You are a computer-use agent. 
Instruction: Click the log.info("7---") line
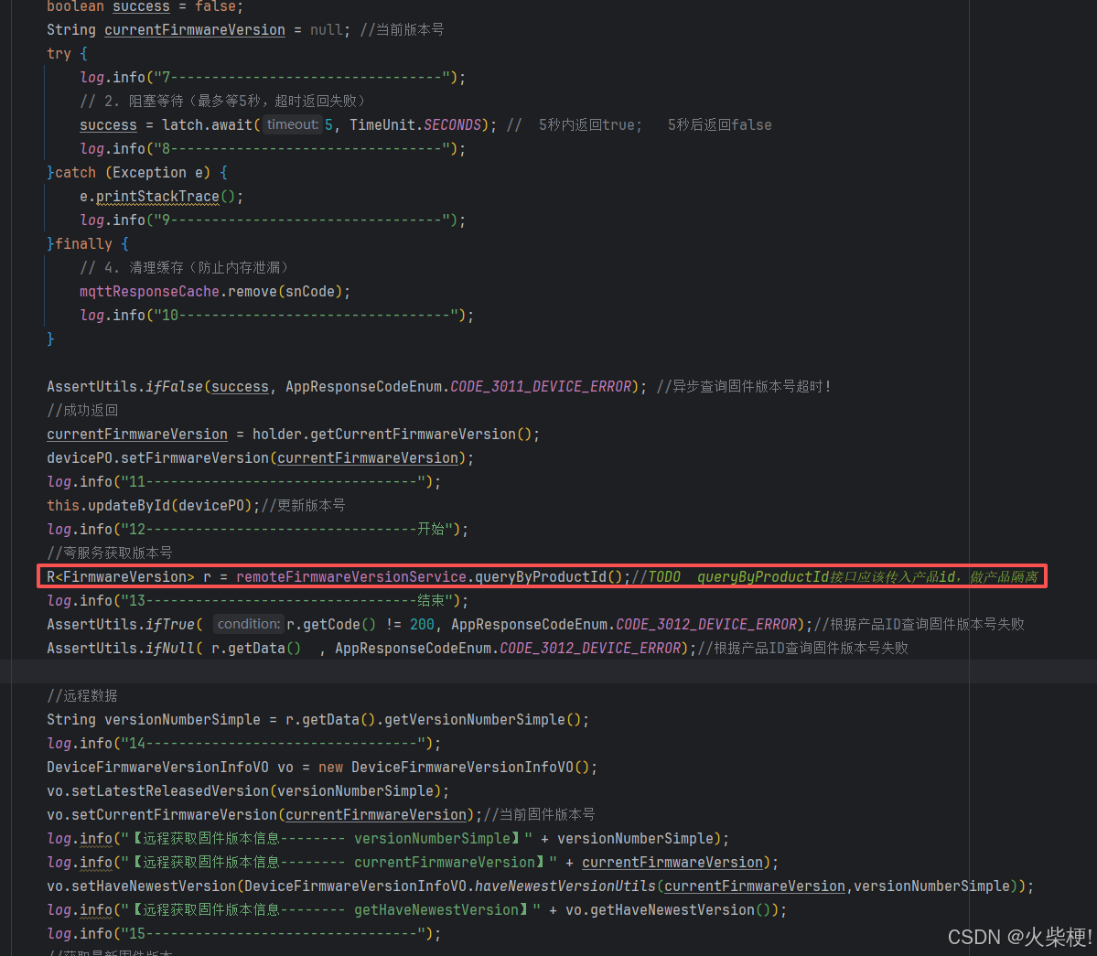click(x=273, y=78)
